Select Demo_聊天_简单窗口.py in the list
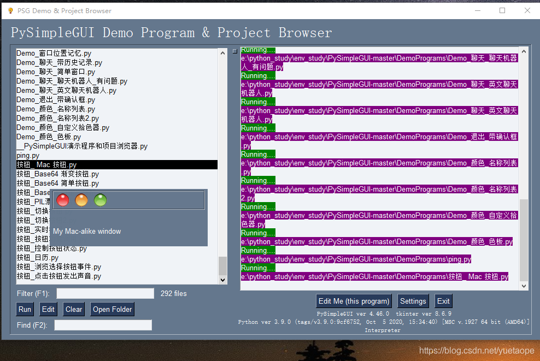The image size is (540, 361). [x=117, y=72]
